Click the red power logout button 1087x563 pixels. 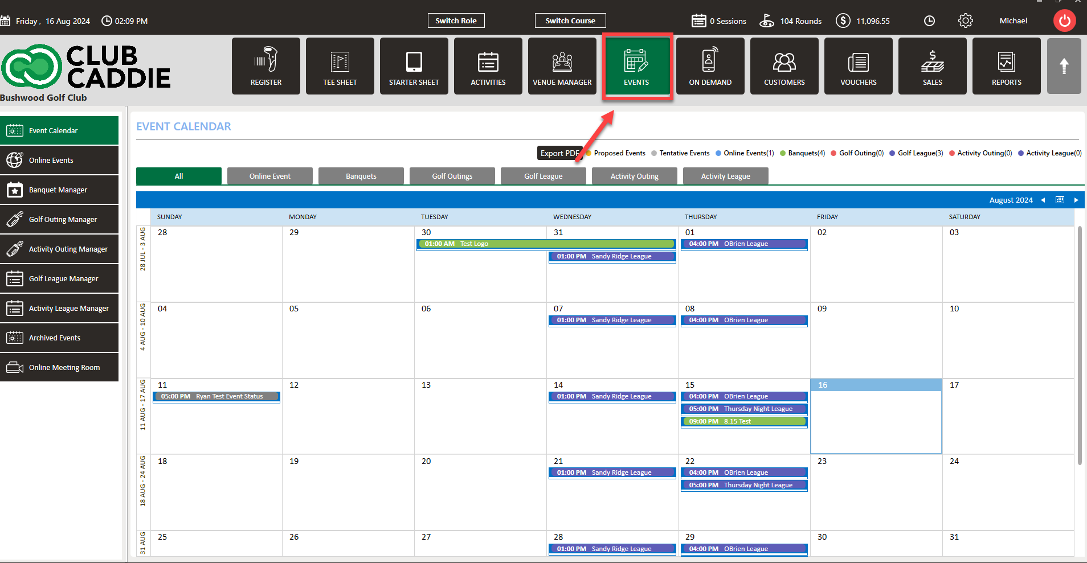[1064, 21]
